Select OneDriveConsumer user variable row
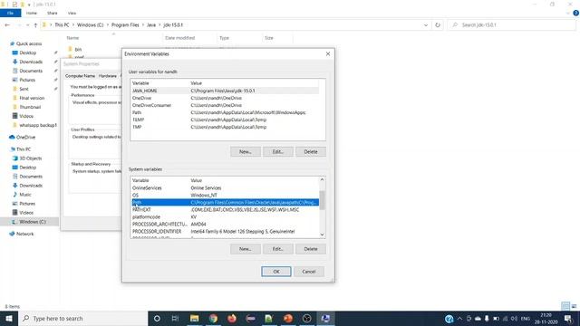 [x=225, y=105]
